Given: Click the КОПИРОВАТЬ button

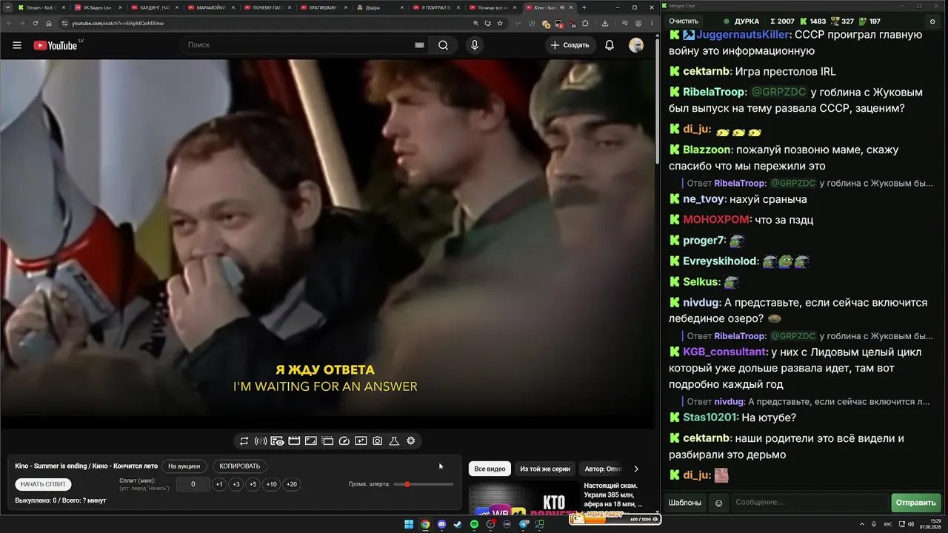Looking at the screenshot, I should coord(240,466).
